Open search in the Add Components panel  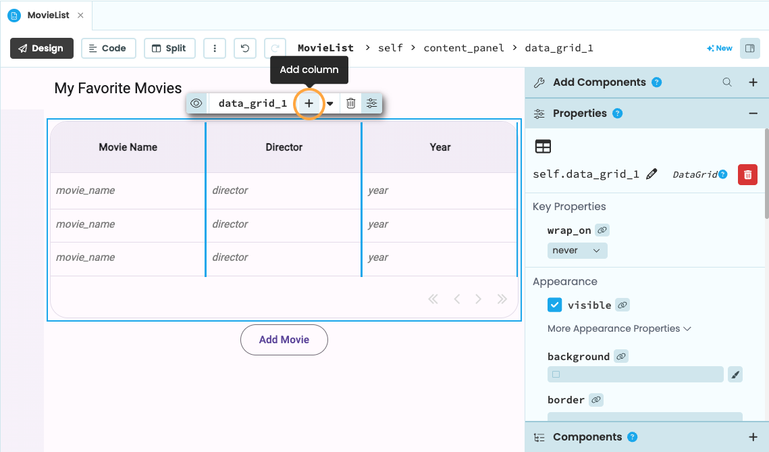click(726, 82)
